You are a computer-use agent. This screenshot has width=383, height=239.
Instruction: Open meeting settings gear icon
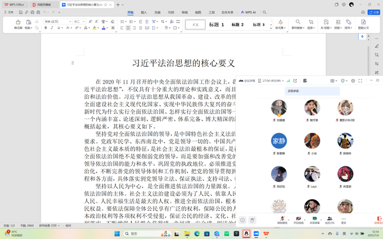click(353, 81)
